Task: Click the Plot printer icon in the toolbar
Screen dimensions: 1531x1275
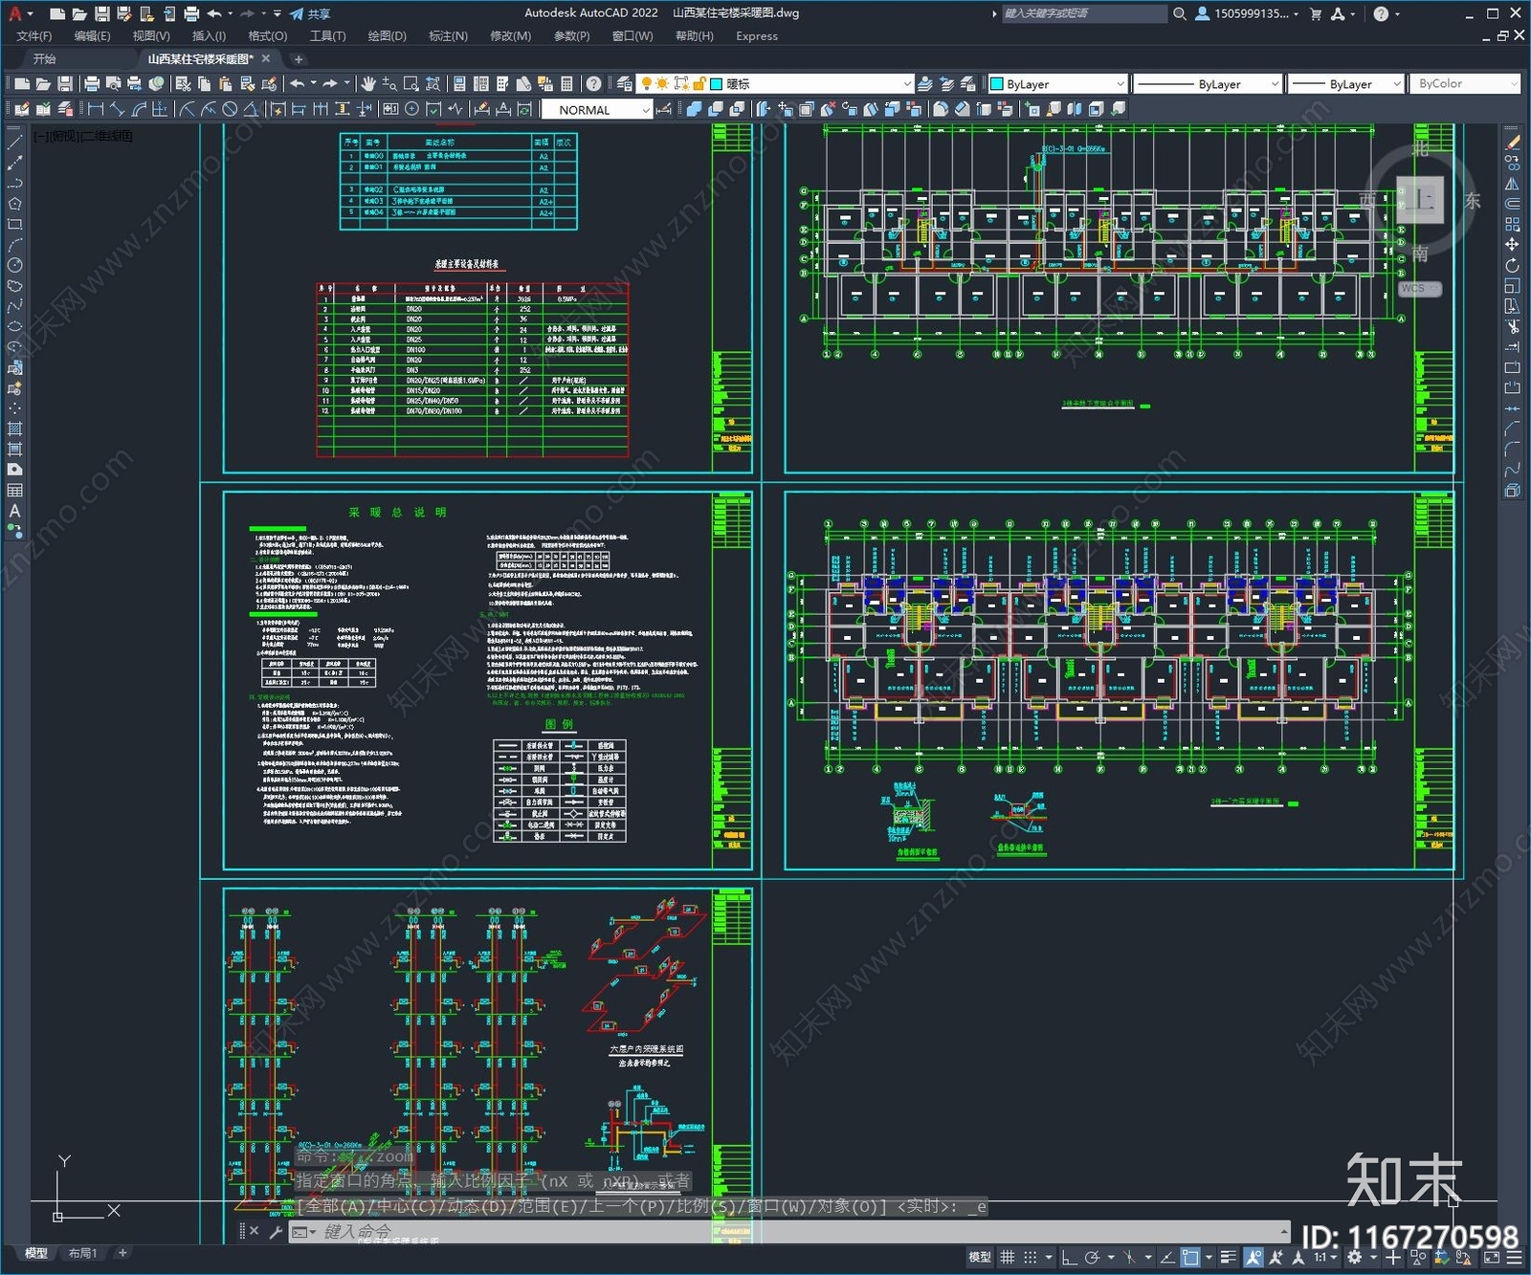Action: coord(92,84)
